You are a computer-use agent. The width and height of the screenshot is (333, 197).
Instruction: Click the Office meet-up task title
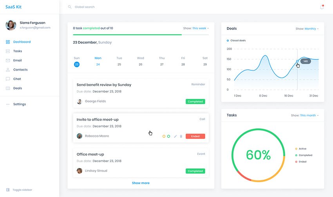pos(90,154)
